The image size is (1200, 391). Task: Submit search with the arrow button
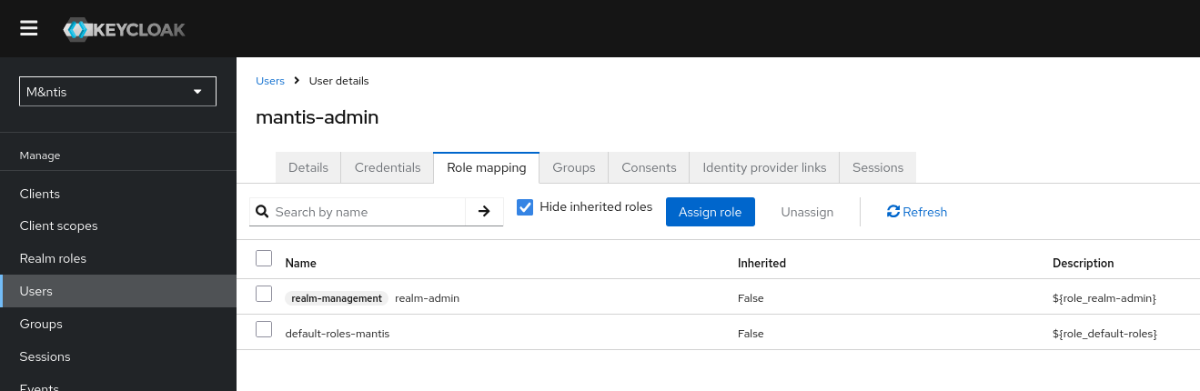click(x=484, y=212)
